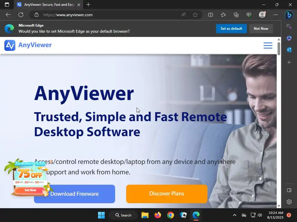
Task: Open sidebar settings gear icon
Action: point(289,202)
